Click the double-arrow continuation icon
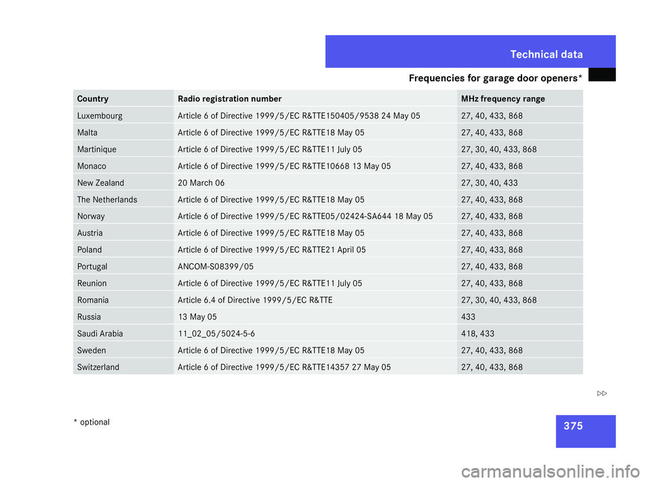The image size is (651, 483). [601, 393]
